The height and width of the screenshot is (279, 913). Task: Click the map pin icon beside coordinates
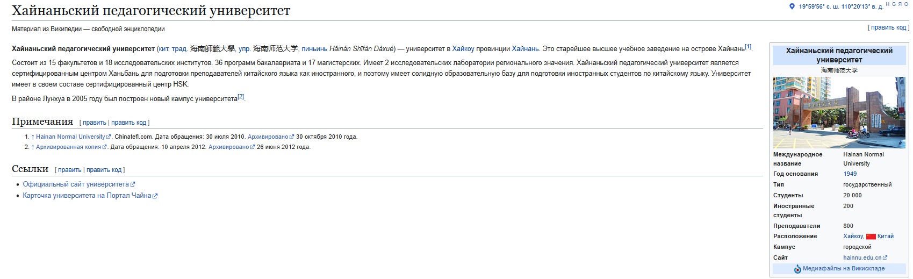point(792,6)
